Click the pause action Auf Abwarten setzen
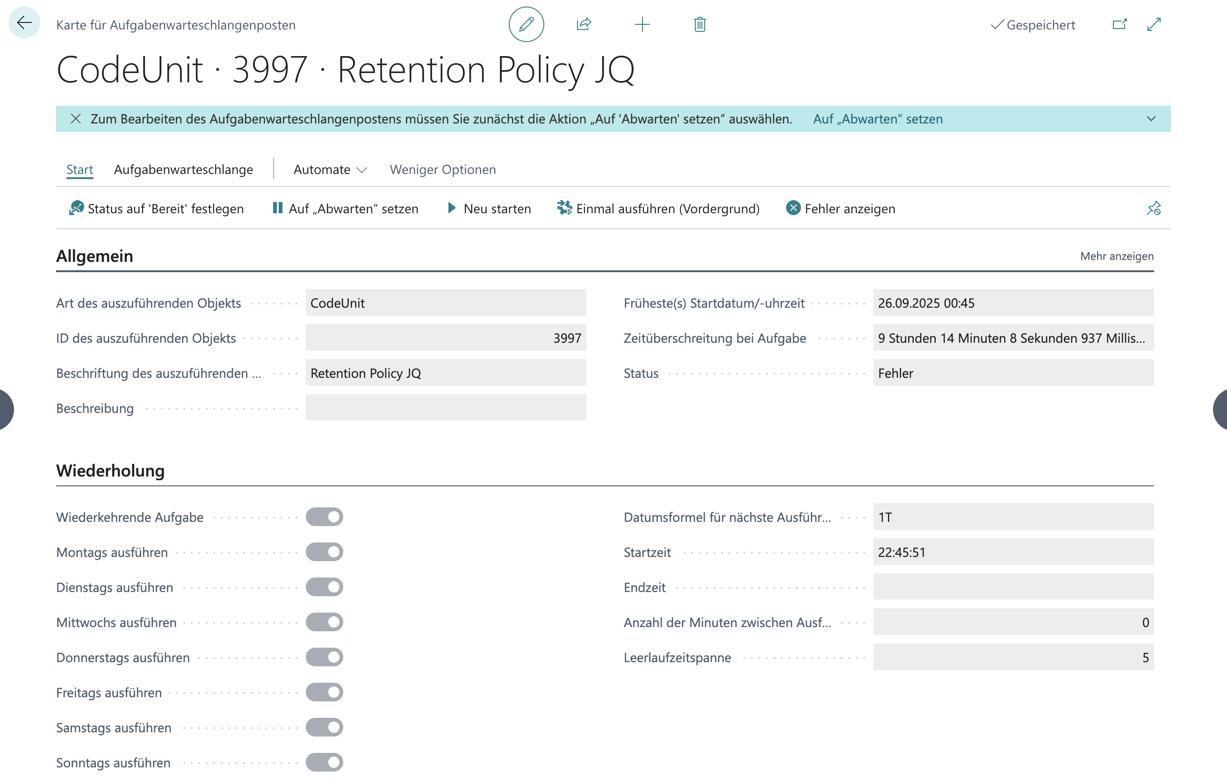 [346, 209]
